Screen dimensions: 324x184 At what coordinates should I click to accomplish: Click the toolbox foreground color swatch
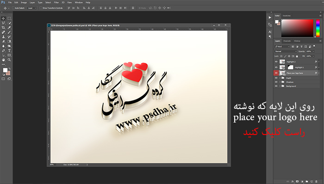coord(5,70)
